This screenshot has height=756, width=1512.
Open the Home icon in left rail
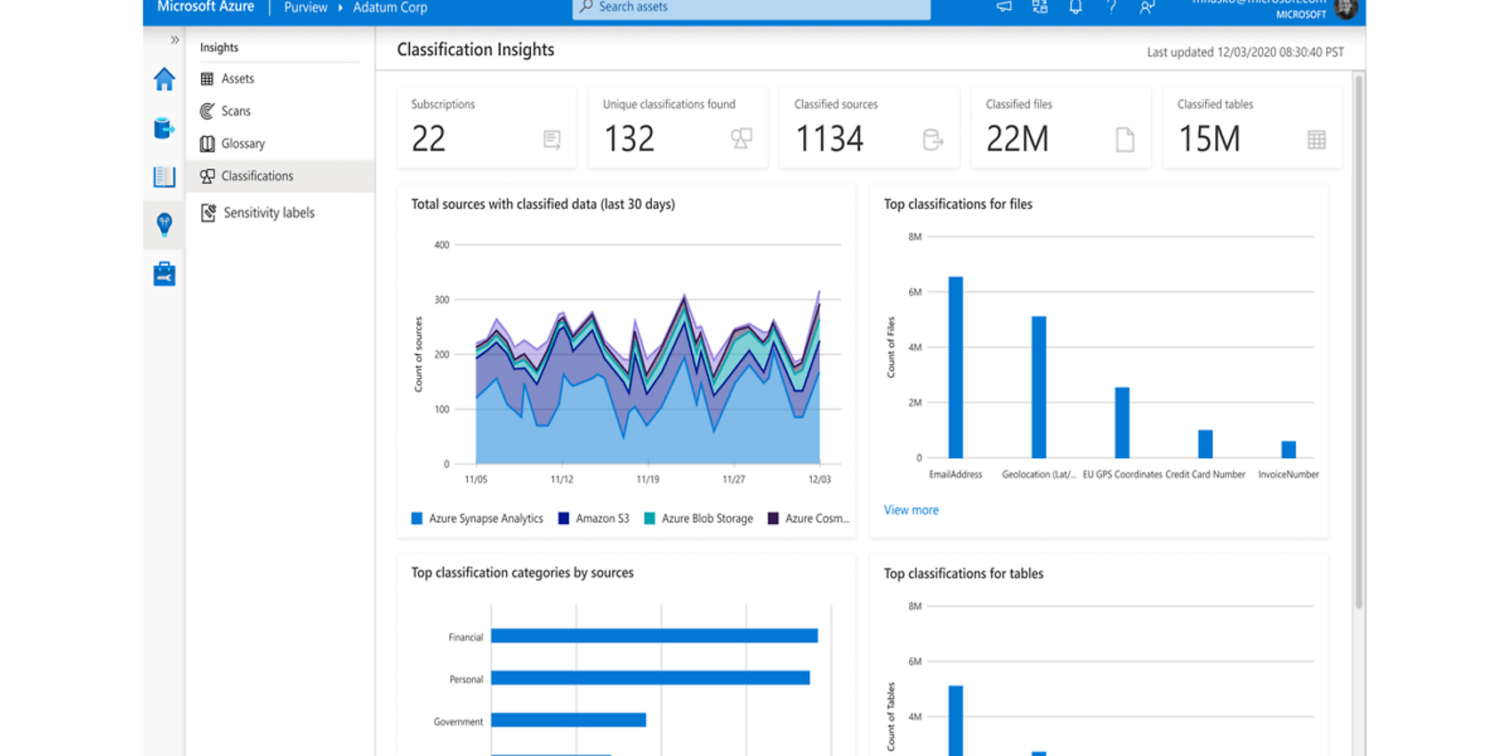[165, 79]
